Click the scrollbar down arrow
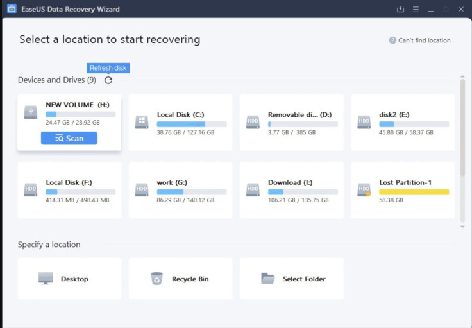472x328 pixels. point(462,227)
